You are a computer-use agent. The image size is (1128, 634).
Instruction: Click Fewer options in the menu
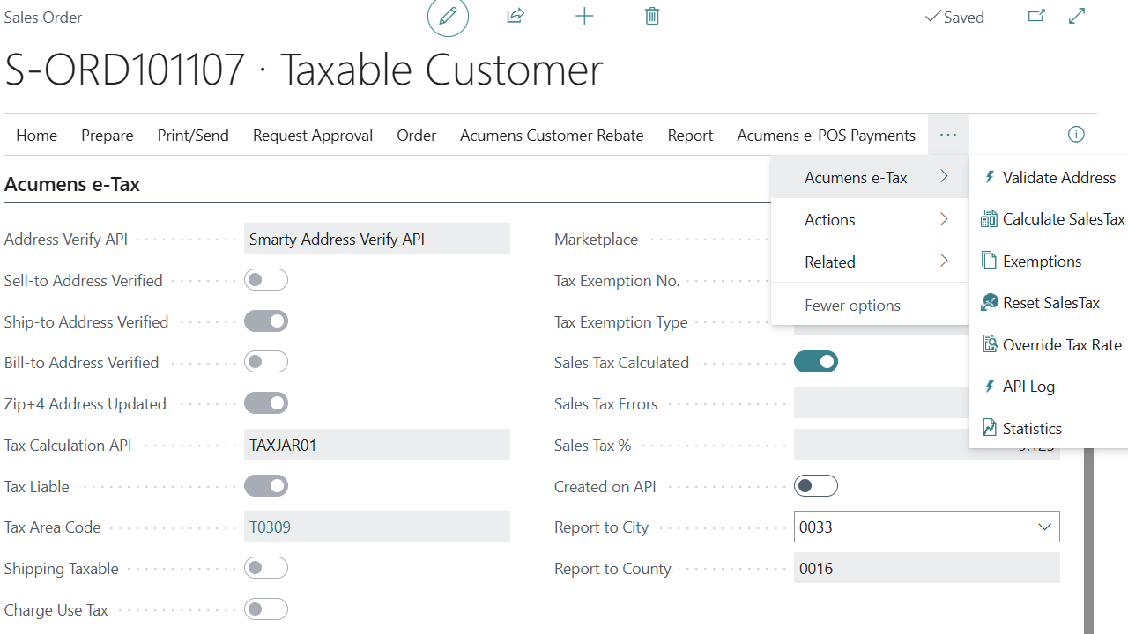click(852, 306)
